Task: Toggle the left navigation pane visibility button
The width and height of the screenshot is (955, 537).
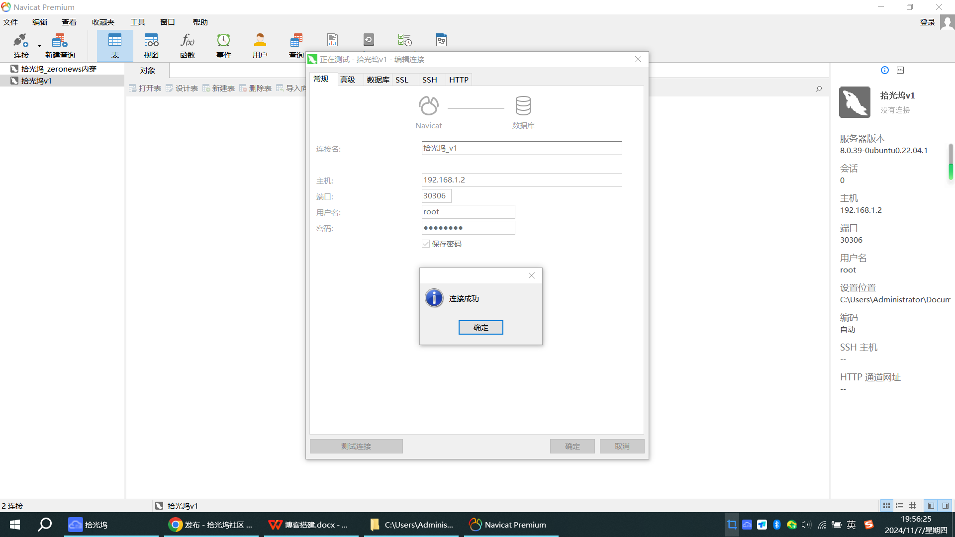Action: point(931,506)
